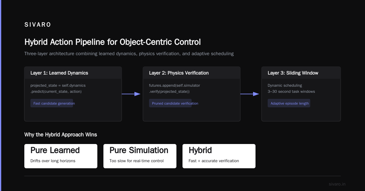Image resolution: width=365 pixels, height=191 pixels.
Task: Click the Why the Hybrid Approach Wins heading
Action: (61, 134)
